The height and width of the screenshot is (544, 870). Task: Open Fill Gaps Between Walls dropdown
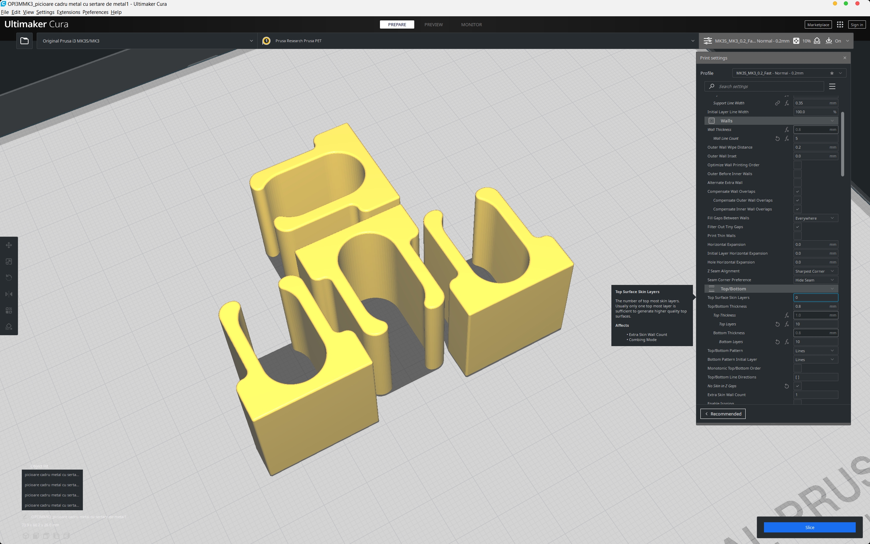(x=815, y=218)
